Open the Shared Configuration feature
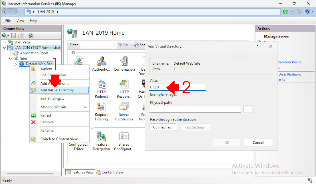Screen dimensions: 316x184 point(124,141)
